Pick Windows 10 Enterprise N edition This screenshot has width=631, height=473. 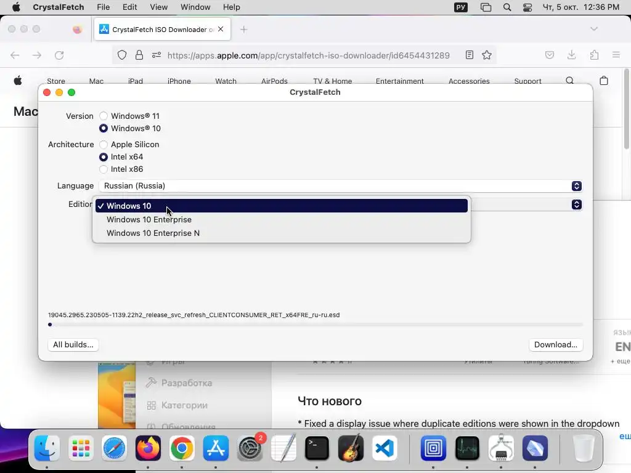tap(281, 233)
